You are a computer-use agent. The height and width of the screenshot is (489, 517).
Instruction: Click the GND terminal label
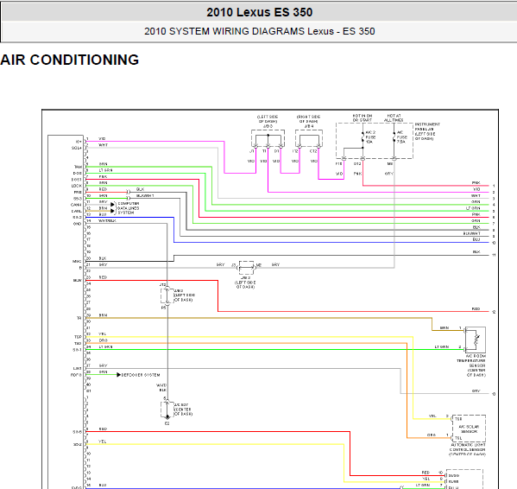(77, 224)
